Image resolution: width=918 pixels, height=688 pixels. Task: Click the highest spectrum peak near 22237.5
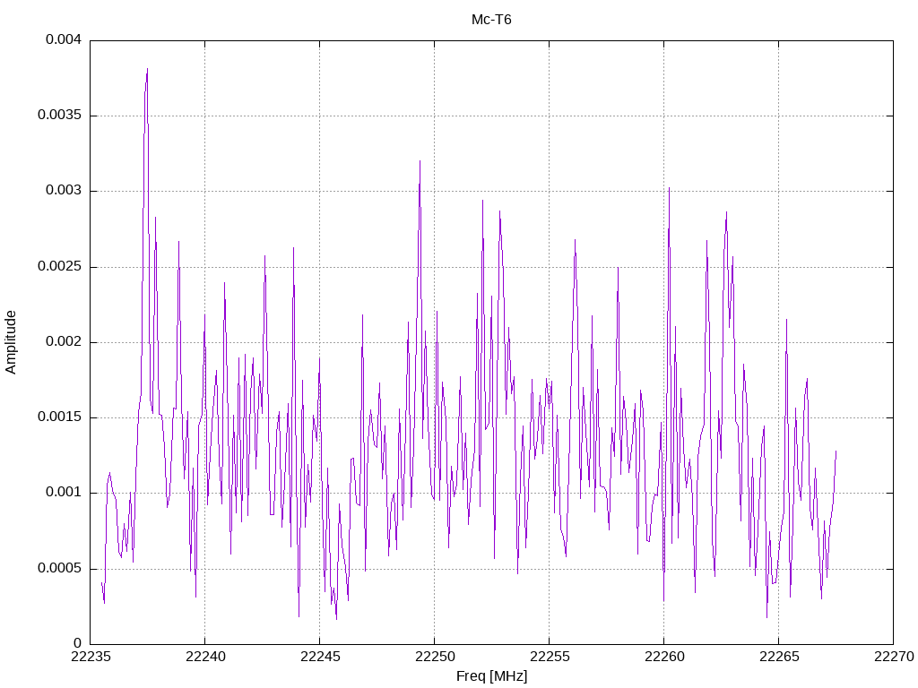147,69
